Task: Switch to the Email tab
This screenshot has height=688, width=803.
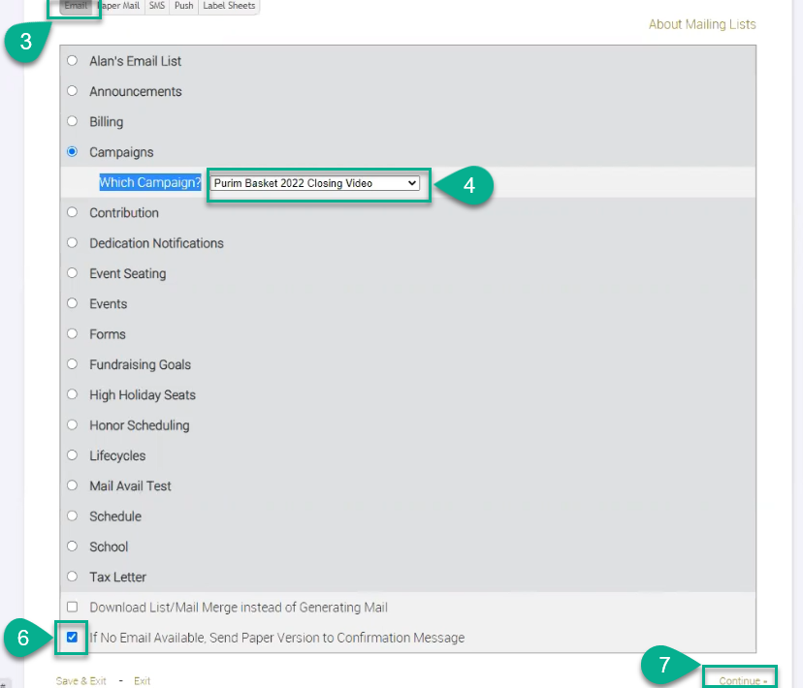Action: [76, 6]
